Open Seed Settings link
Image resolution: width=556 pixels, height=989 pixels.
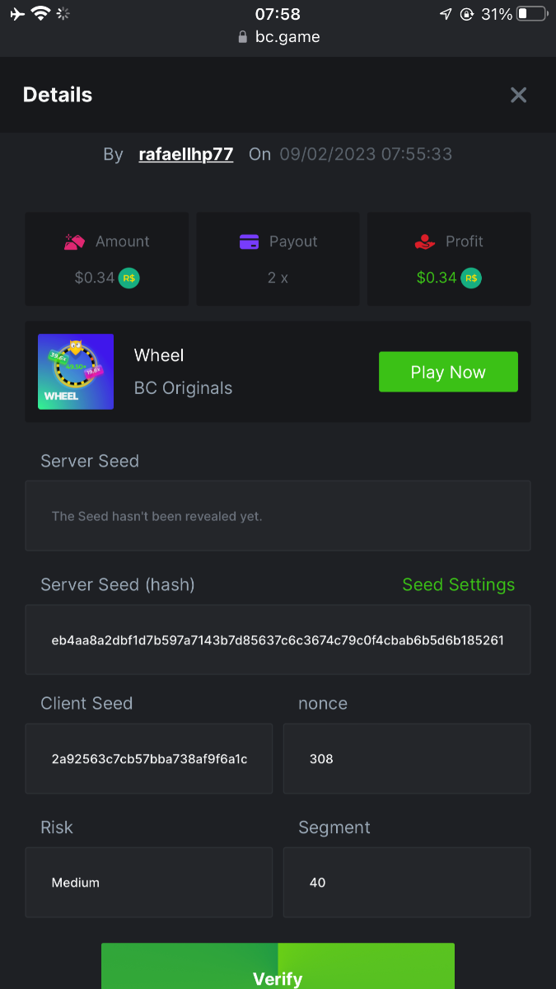pos(458,584)
